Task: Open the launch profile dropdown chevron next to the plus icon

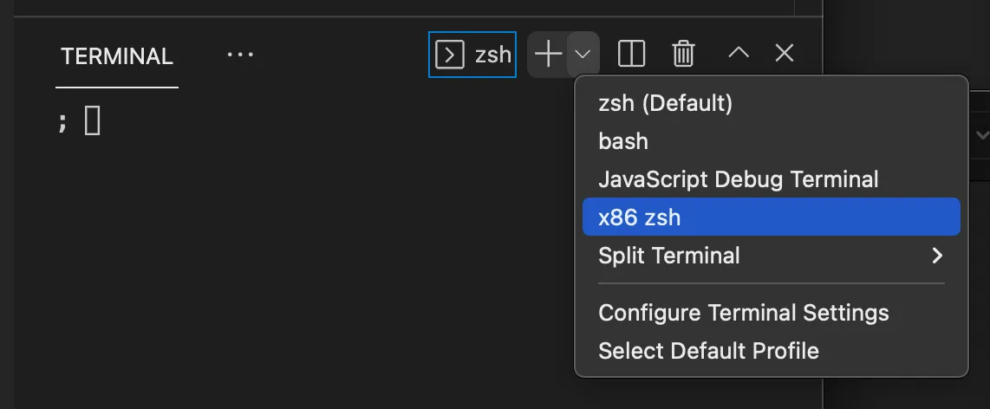Action: pyautogui.click(x=583, y=55)
